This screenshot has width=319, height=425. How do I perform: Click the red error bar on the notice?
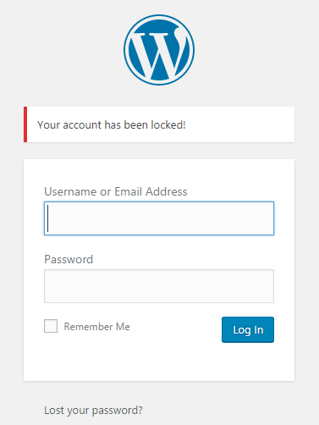[x=25, y=124]
